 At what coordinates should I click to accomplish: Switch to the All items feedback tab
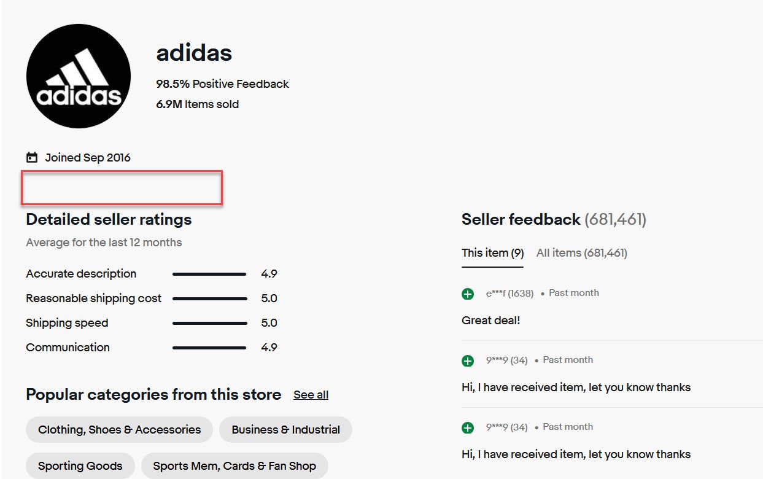pyautogui.click(x=581, y=253)
